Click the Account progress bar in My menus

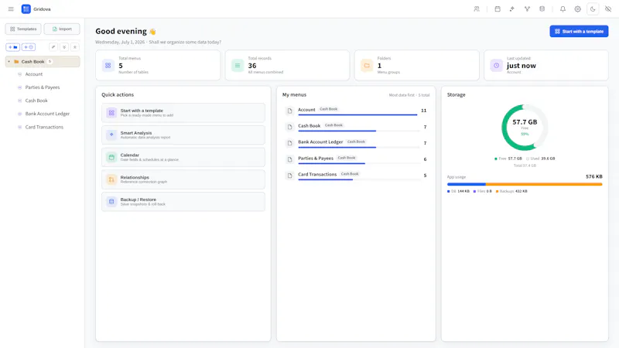tap(357, 114)
